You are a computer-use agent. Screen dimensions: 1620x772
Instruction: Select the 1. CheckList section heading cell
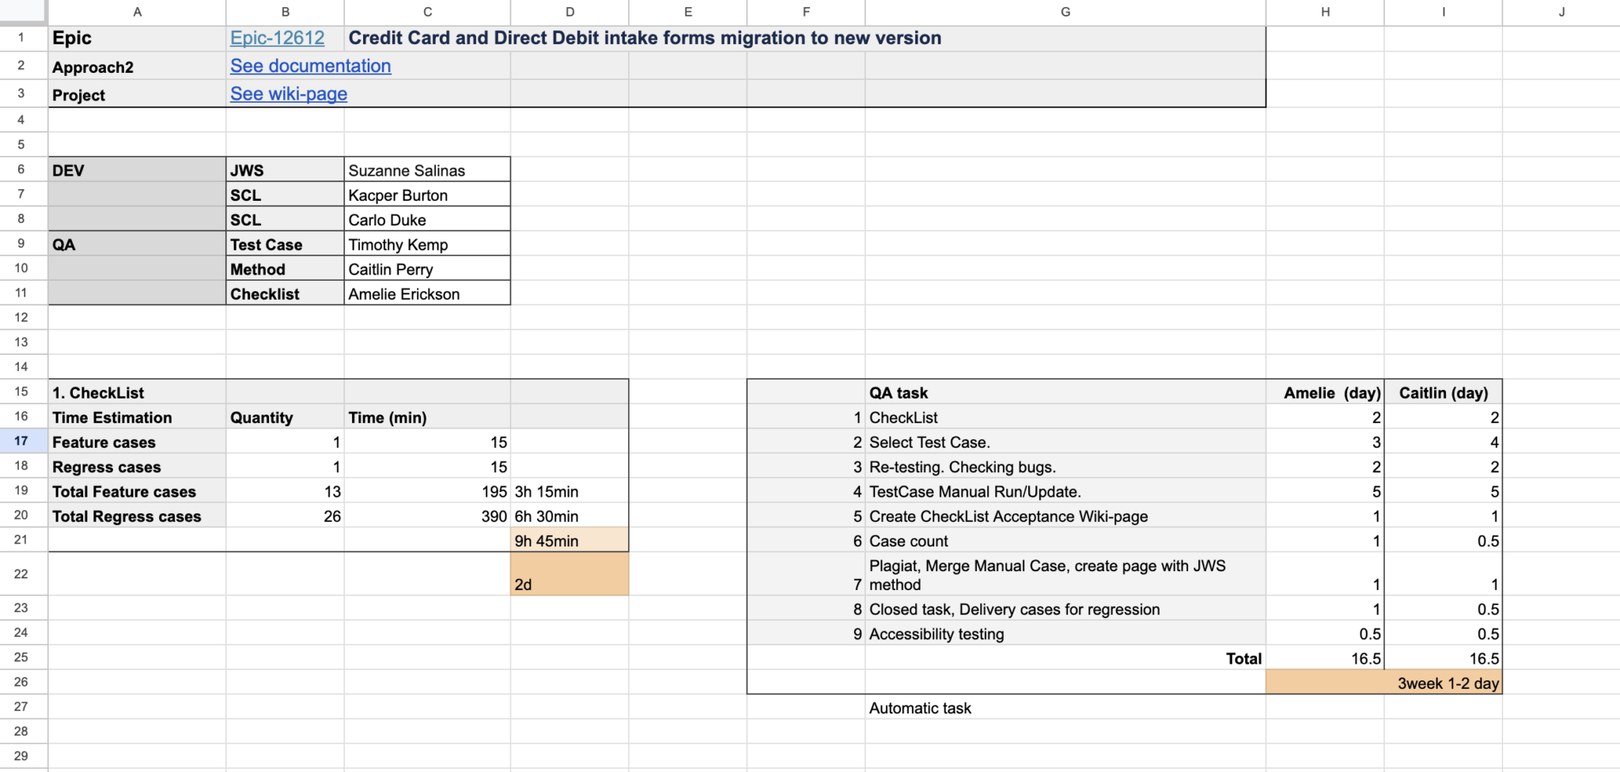[x=137, y=393]
